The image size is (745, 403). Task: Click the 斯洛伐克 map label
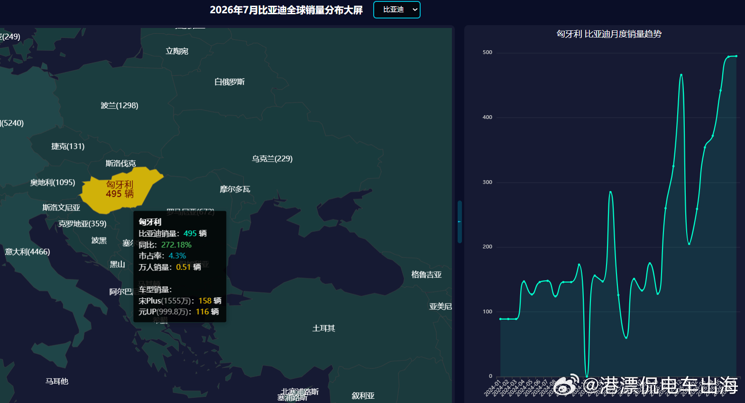[120, 164]
